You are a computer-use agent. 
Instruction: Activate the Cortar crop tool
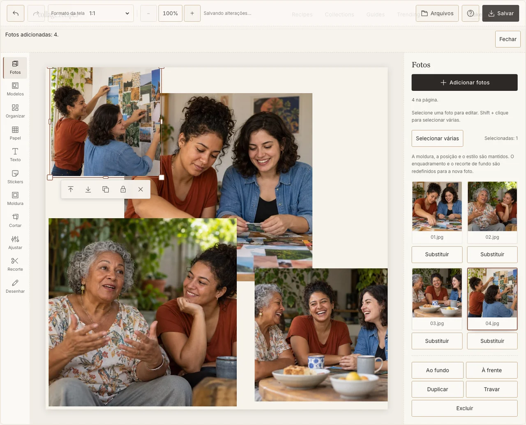coord(15,221)
